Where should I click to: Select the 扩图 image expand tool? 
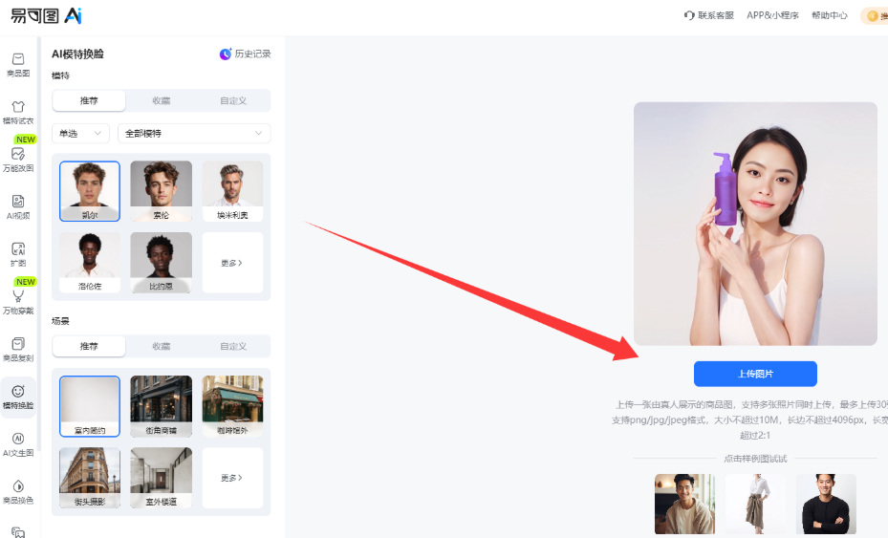(18, 253)
